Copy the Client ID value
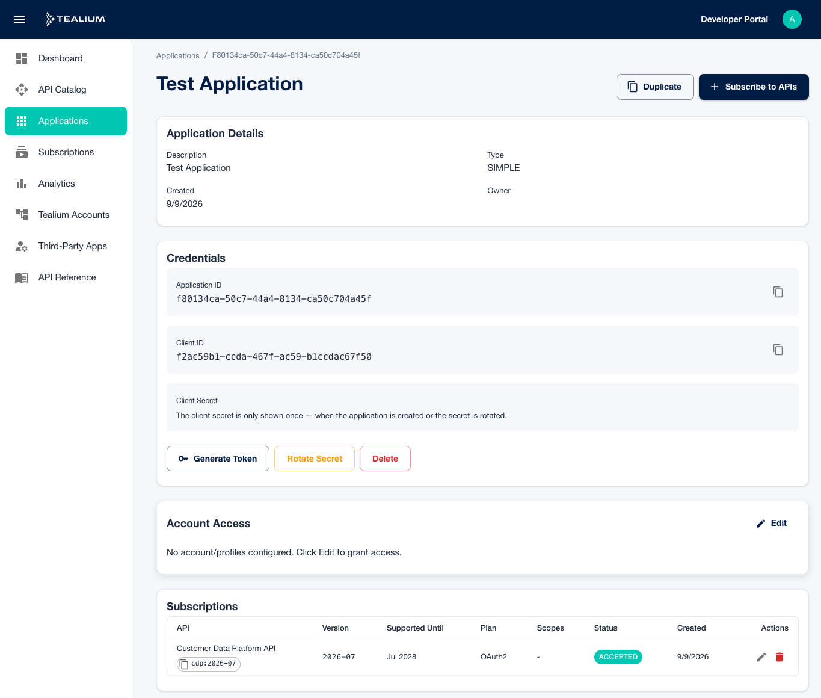Viewport: 821px width, 698px height. pyautogui.click(x=778, y=350)
